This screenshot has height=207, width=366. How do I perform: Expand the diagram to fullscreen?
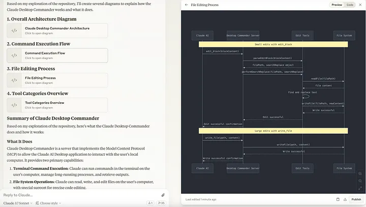point(360,188)
